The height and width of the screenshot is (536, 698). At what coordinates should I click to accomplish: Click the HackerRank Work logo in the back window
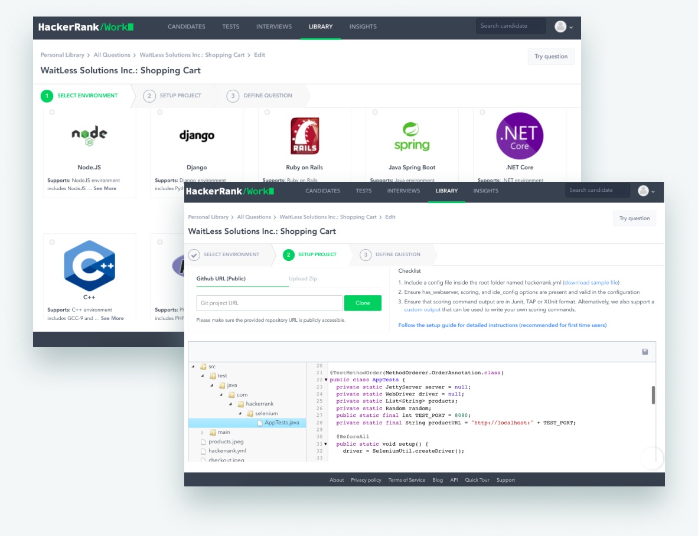click(x=86, y=27)
